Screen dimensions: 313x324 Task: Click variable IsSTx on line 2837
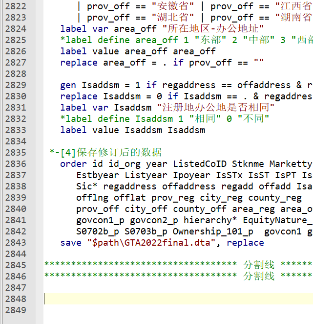click(230, 175)
